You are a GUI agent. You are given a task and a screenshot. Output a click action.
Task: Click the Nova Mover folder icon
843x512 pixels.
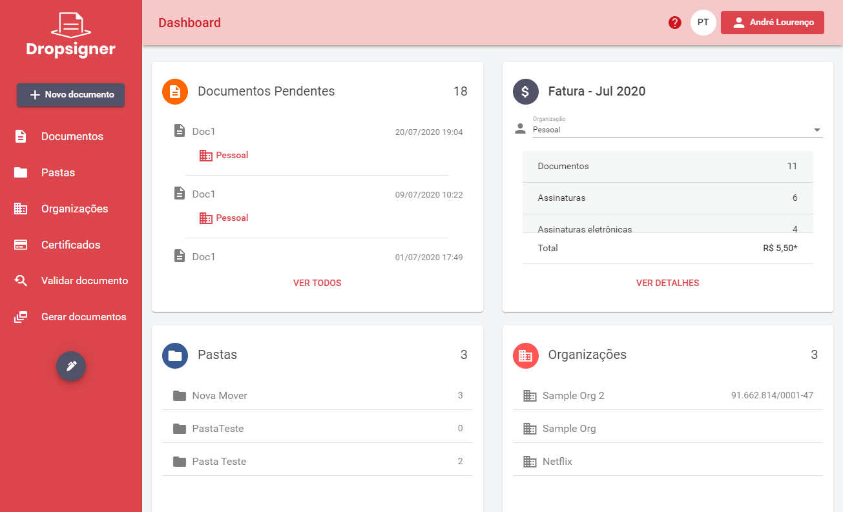tap(180, 396)
